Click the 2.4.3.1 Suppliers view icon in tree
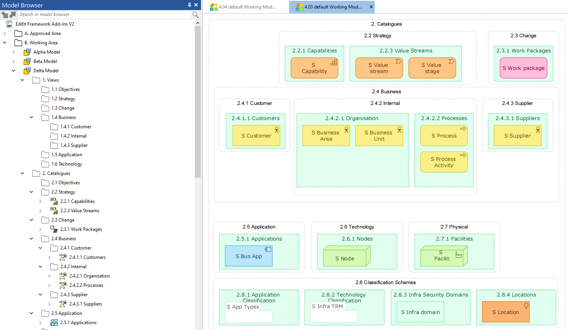The image size is (568, 330). click(x=63, y=304)
